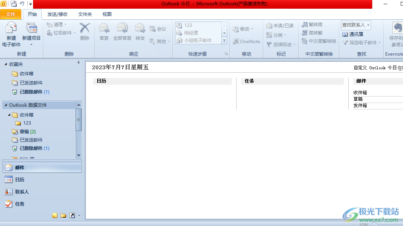Open the File (文件) tab
Image resolution: width=403 pixels, height=226 pixels.
pos(11,14)
